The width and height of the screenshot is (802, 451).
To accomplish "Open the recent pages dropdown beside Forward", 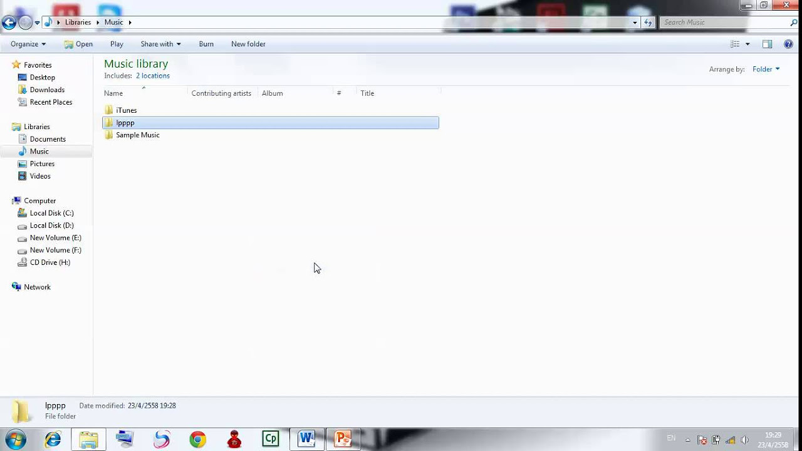I will (37, 23).
